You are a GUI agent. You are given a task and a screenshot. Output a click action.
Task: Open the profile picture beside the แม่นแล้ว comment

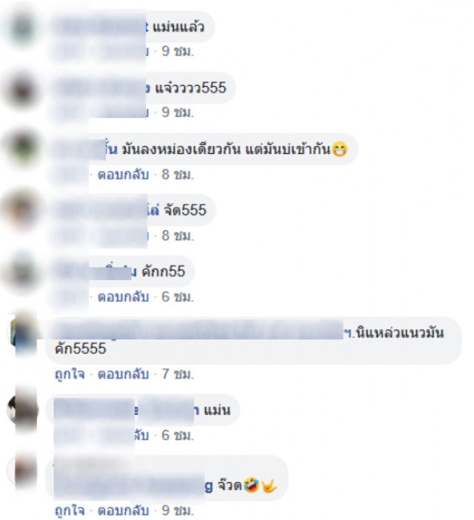coord(22,27)
